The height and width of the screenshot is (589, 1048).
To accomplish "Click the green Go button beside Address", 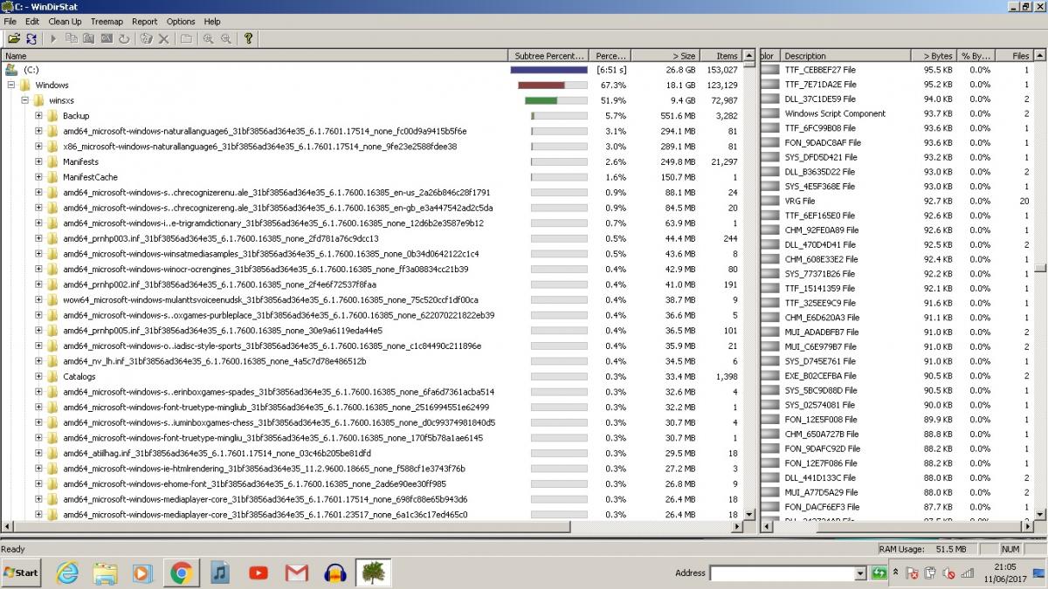I will [879, 572].
